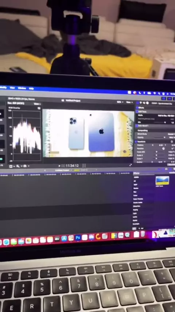Select the Nostalgia effects category
This screenshot has width=175, height=312.
[x=136, y=224]
